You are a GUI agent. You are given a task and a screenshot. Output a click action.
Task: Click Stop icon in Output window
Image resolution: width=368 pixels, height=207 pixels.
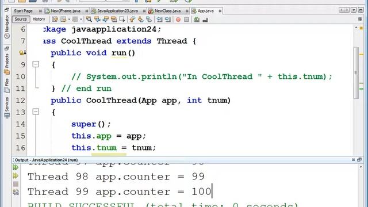pyautogui.click(x=16, y=184)
